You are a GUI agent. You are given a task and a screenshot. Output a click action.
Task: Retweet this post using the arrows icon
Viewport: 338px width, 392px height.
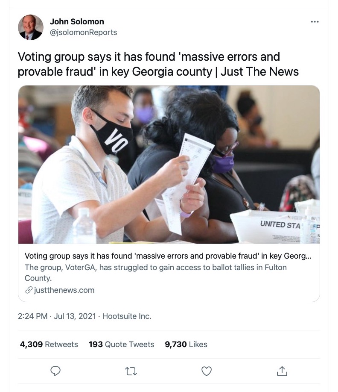click(131, 371)
